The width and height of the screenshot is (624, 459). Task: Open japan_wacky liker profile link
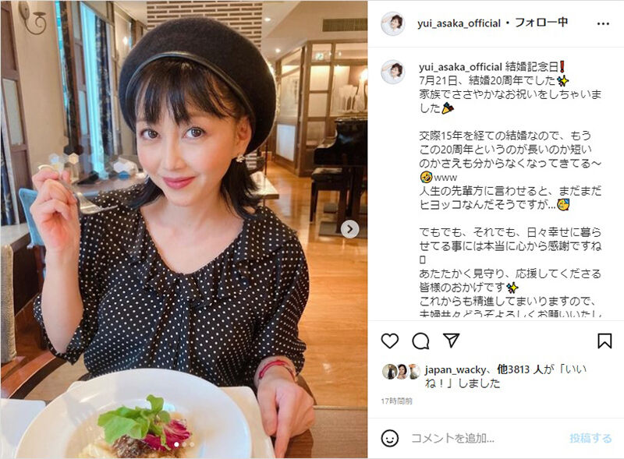(455, 369)
